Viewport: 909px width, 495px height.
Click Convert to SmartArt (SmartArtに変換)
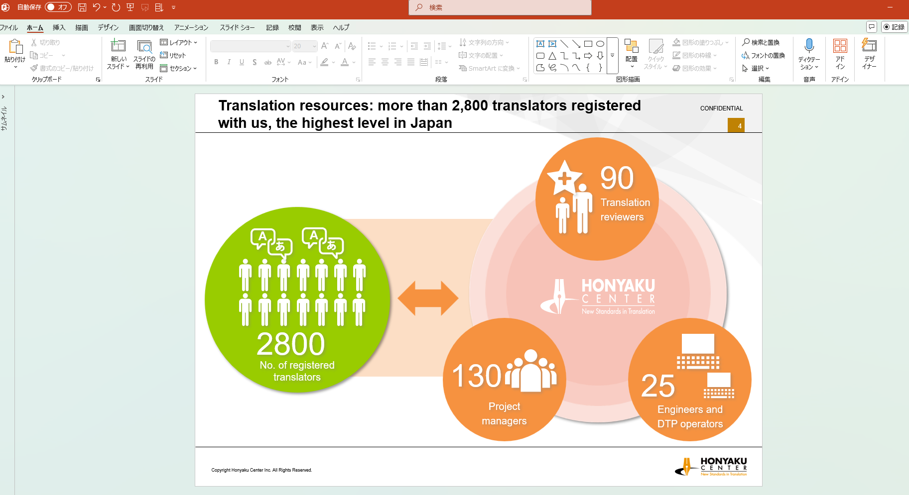(489, 68)
